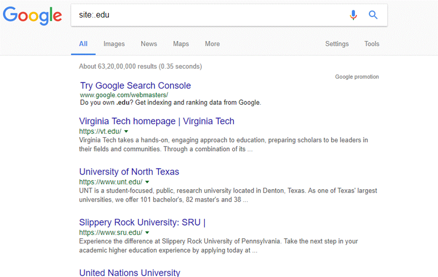Open the Settings menu
This screenshot has width=438, height=277.
pos(337,44)
